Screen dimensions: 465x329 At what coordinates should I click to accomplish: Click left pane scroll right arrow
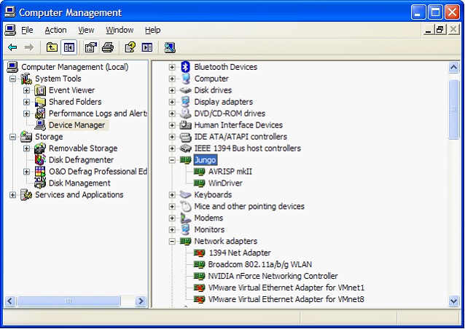pyautogui.click(x=141, y=301)
